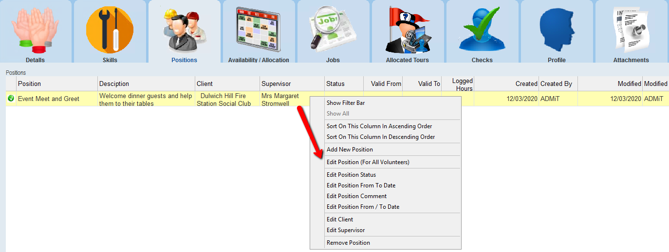Click green status tick on Event Meet row
Screen dimensions: 669x252
[11, 99]
